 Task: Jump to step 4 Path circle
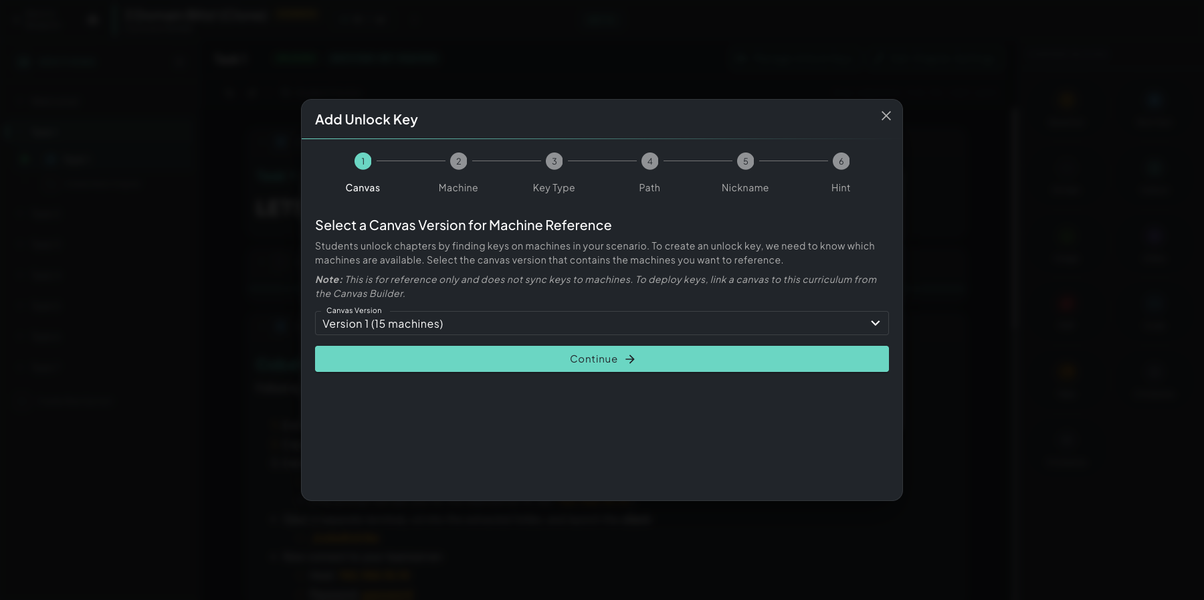(649, 161)
